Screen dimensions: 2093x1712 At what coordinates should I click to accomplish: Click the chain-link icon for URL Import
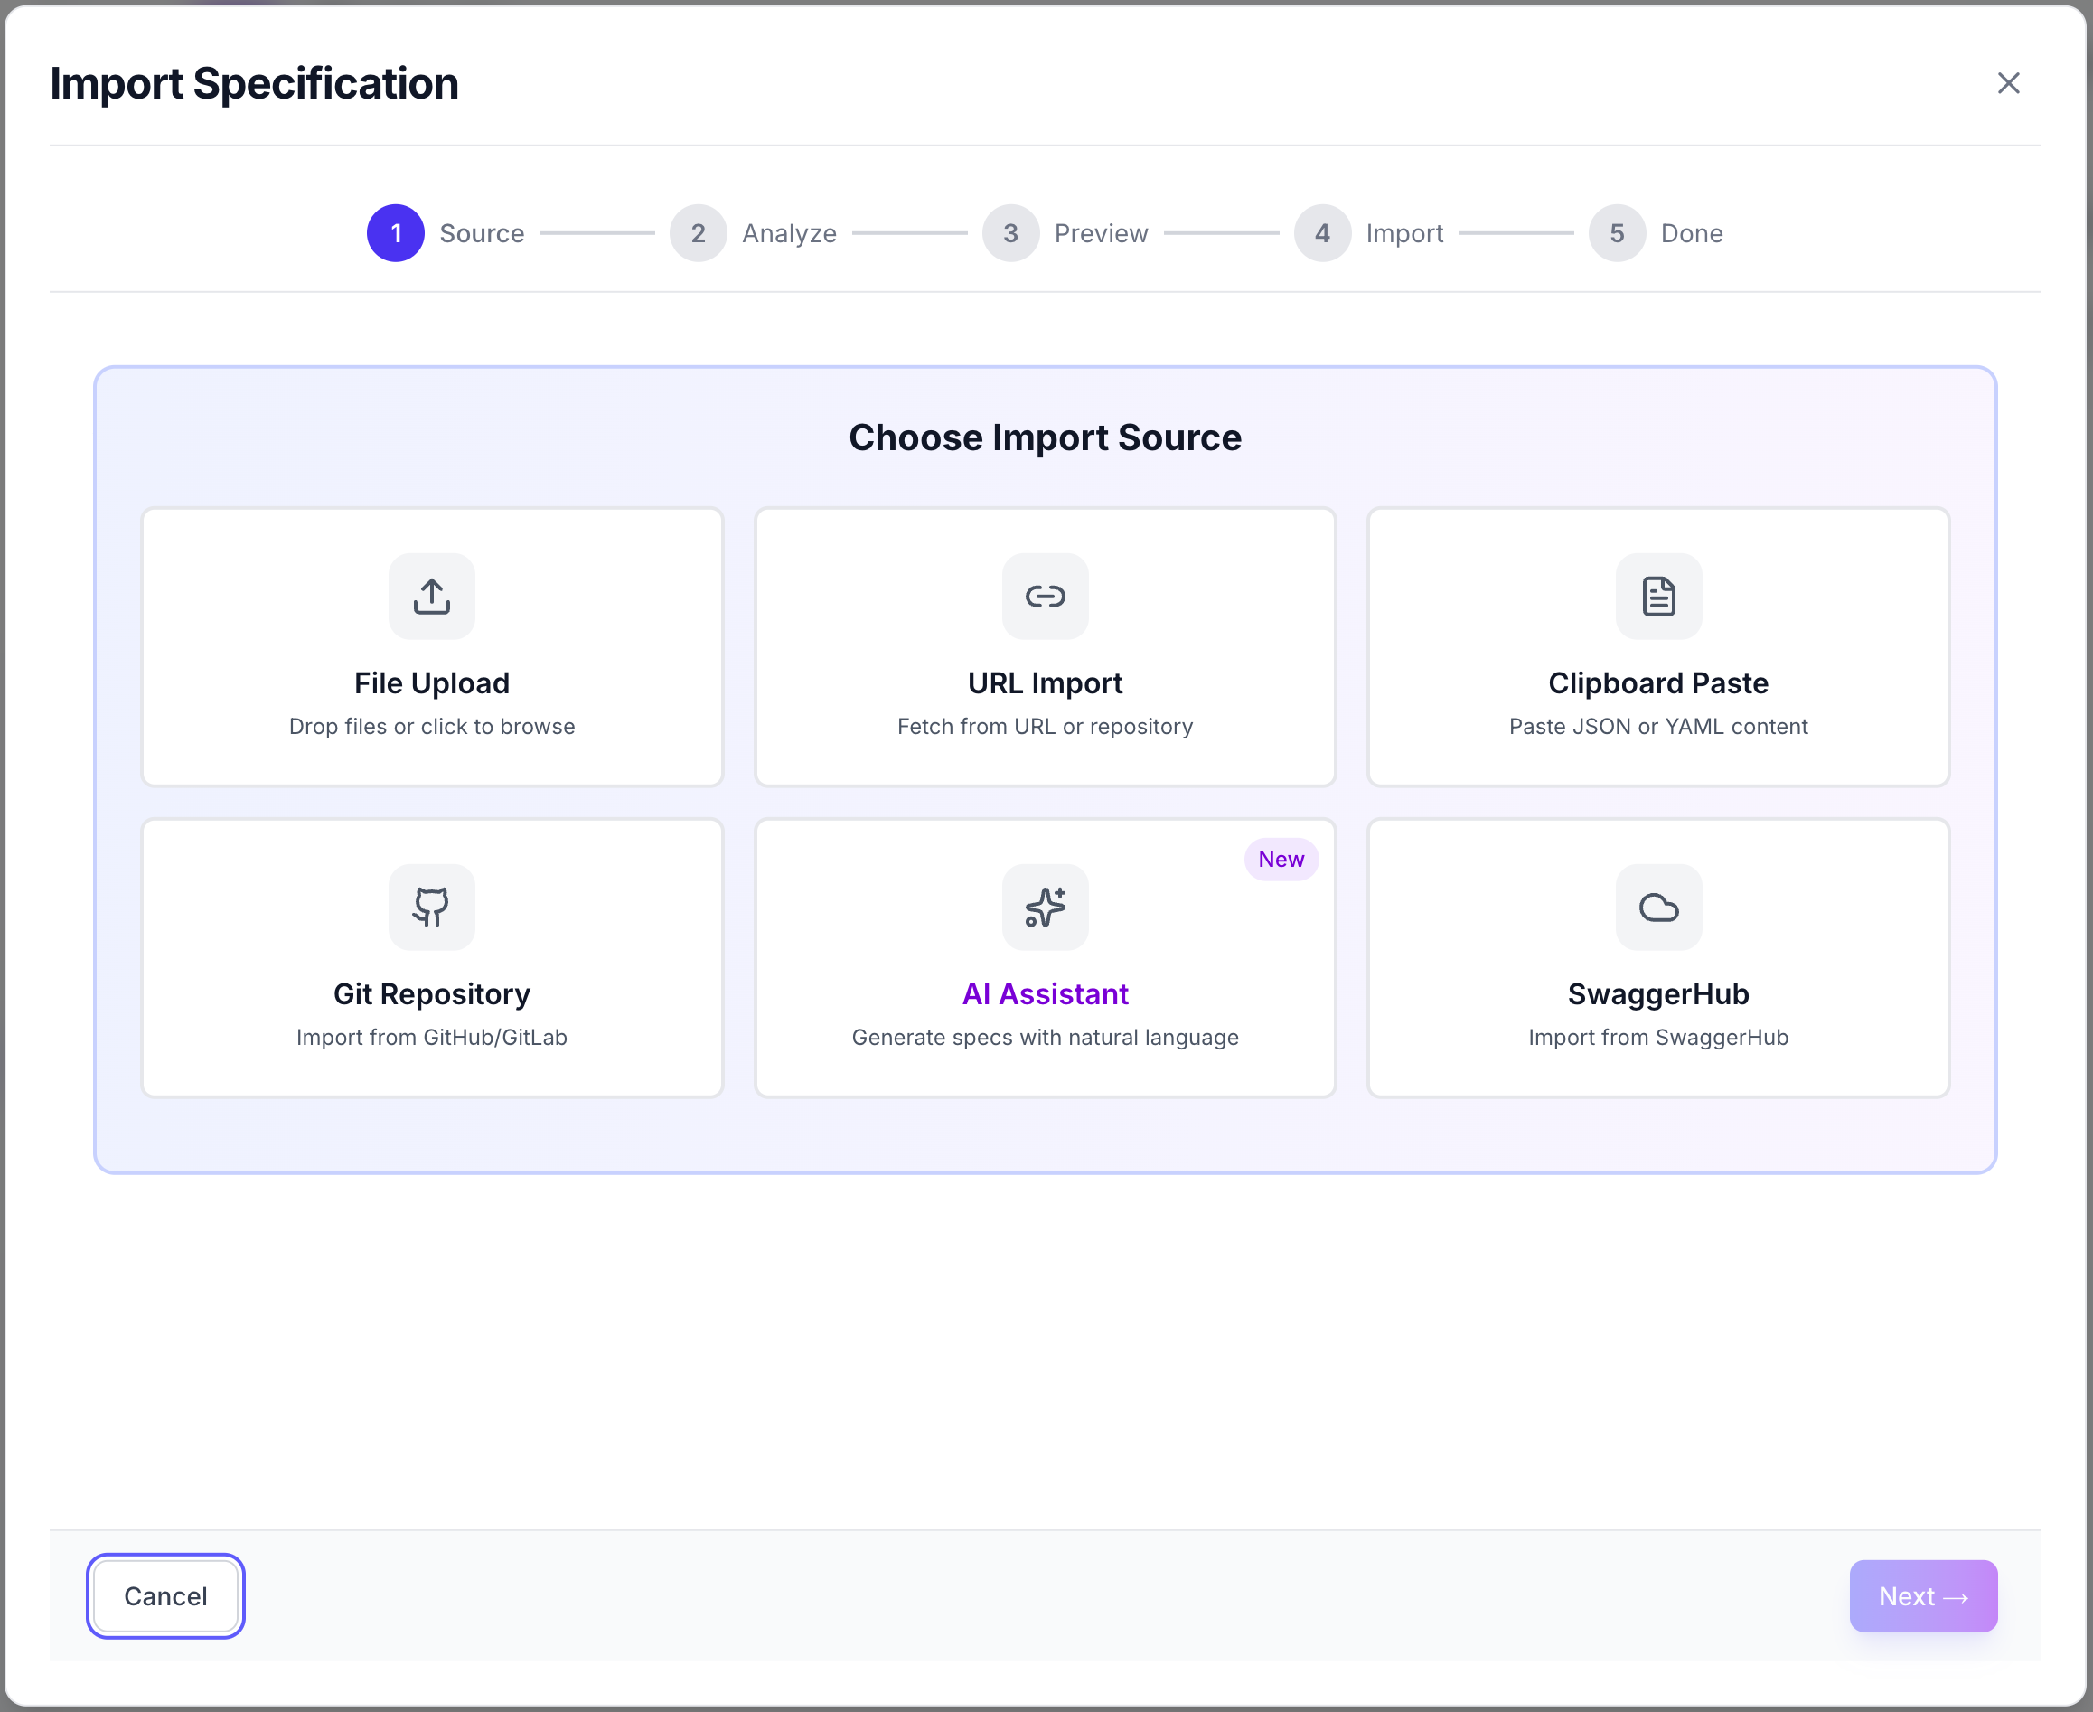[1045, 596]
